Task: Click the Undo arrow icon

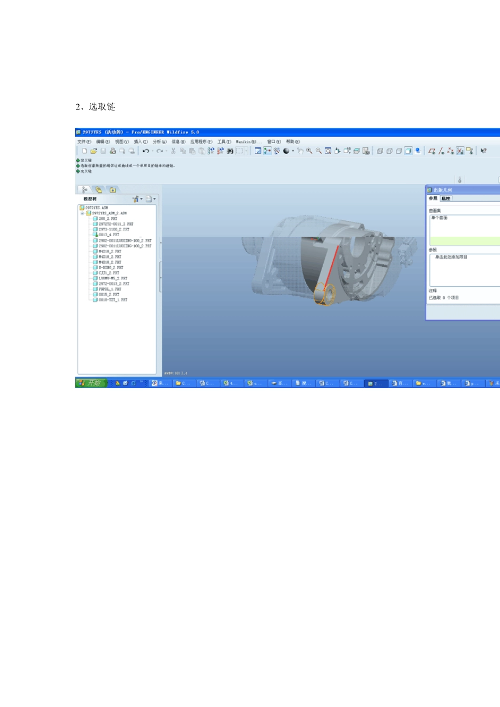Action: (x=146, y=151)
